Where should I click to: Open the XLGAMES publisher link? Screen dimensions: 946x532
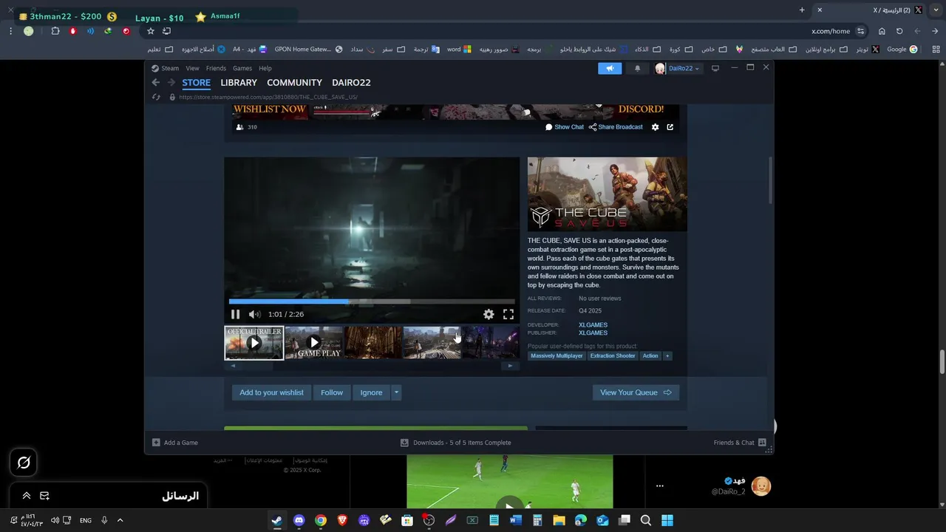pyautogui.click(x=593, y=333)
